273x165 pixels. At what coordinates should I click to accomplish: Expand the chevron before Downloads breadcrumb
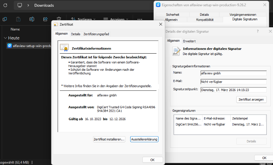pos(28,5)
